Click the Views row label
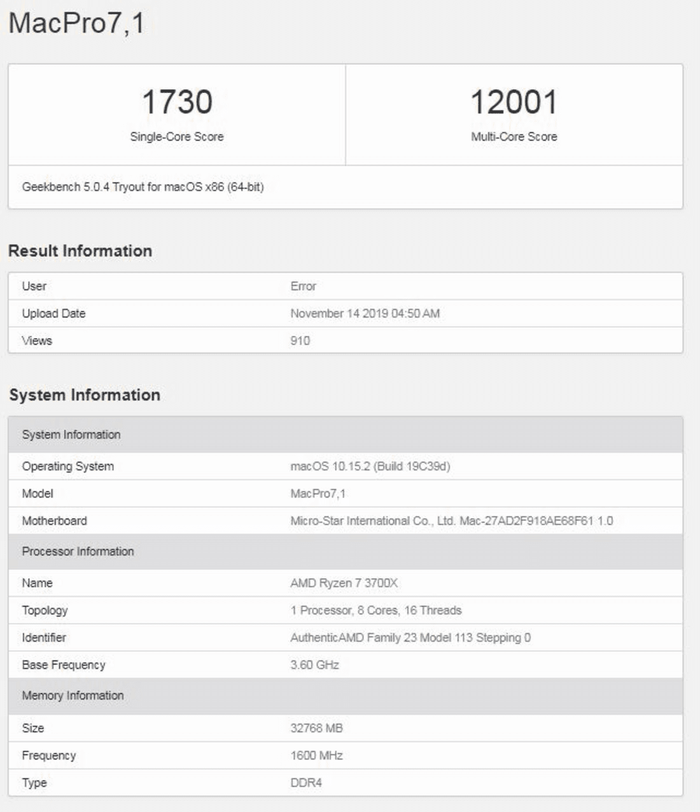 pyautogui.click(x=37, y=341)
